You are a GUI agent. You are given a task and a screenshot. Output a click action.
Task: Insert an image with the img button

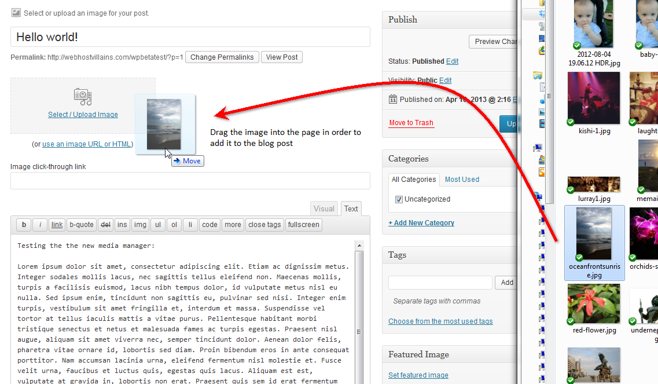[x=140, y=225]
